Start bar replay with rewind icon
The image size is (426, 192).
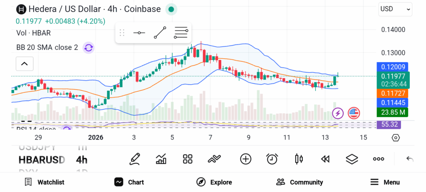click(325, 159)
